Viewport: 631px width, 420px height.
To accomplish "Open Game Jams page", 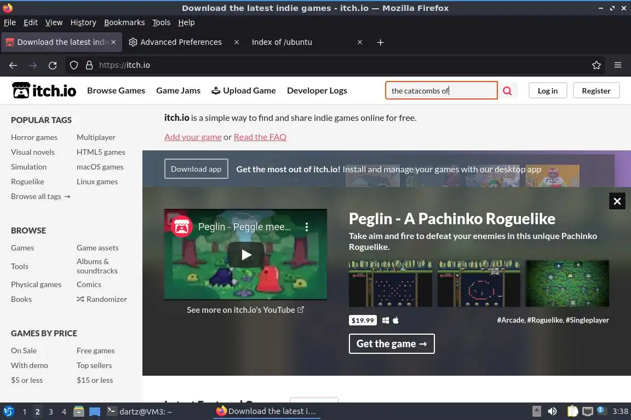I will [178, 91].
